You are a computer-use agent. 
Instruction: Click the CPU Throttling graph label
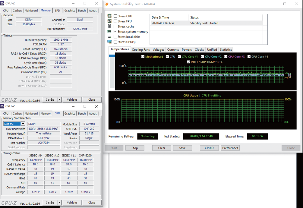[x=212, y=96]
